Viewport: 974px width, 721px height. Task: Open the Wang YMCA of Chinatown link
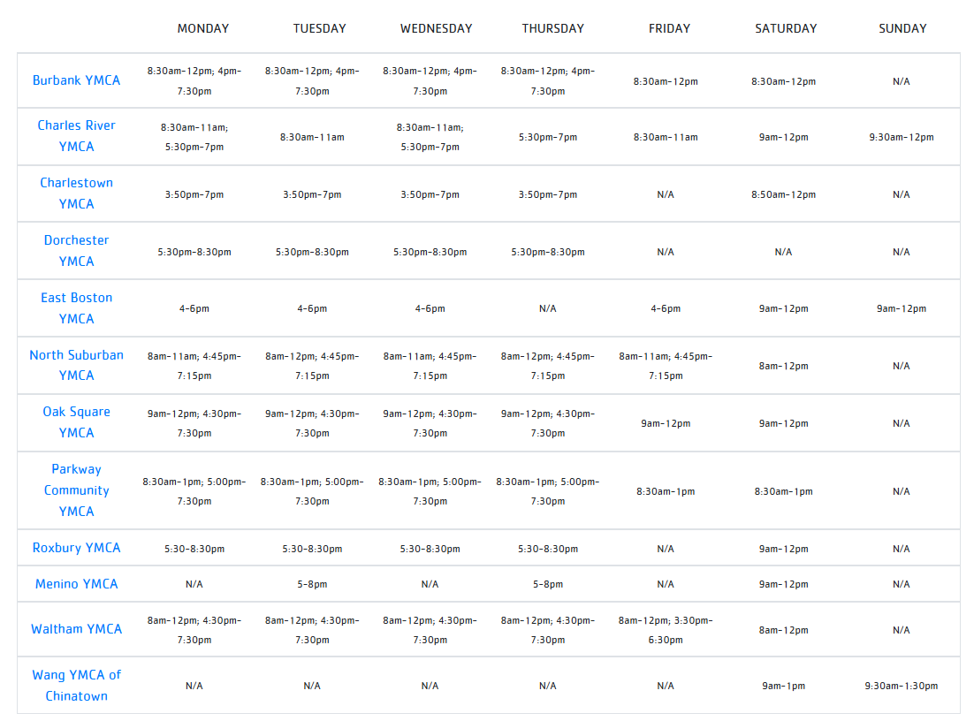[x=76, y=686]
